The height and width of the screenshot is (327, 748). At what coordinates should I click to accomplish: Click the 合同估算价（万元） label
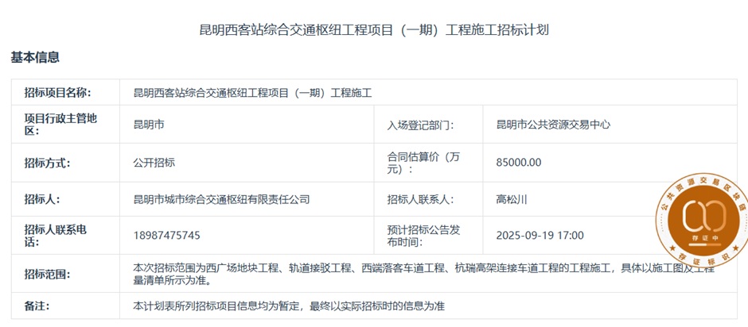click(423, 163)
